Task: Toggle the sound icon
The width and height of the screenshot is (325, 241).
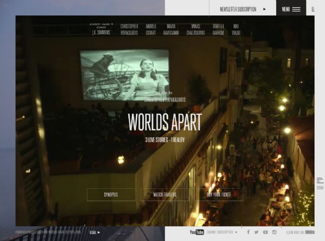Action: click(320, 181)
